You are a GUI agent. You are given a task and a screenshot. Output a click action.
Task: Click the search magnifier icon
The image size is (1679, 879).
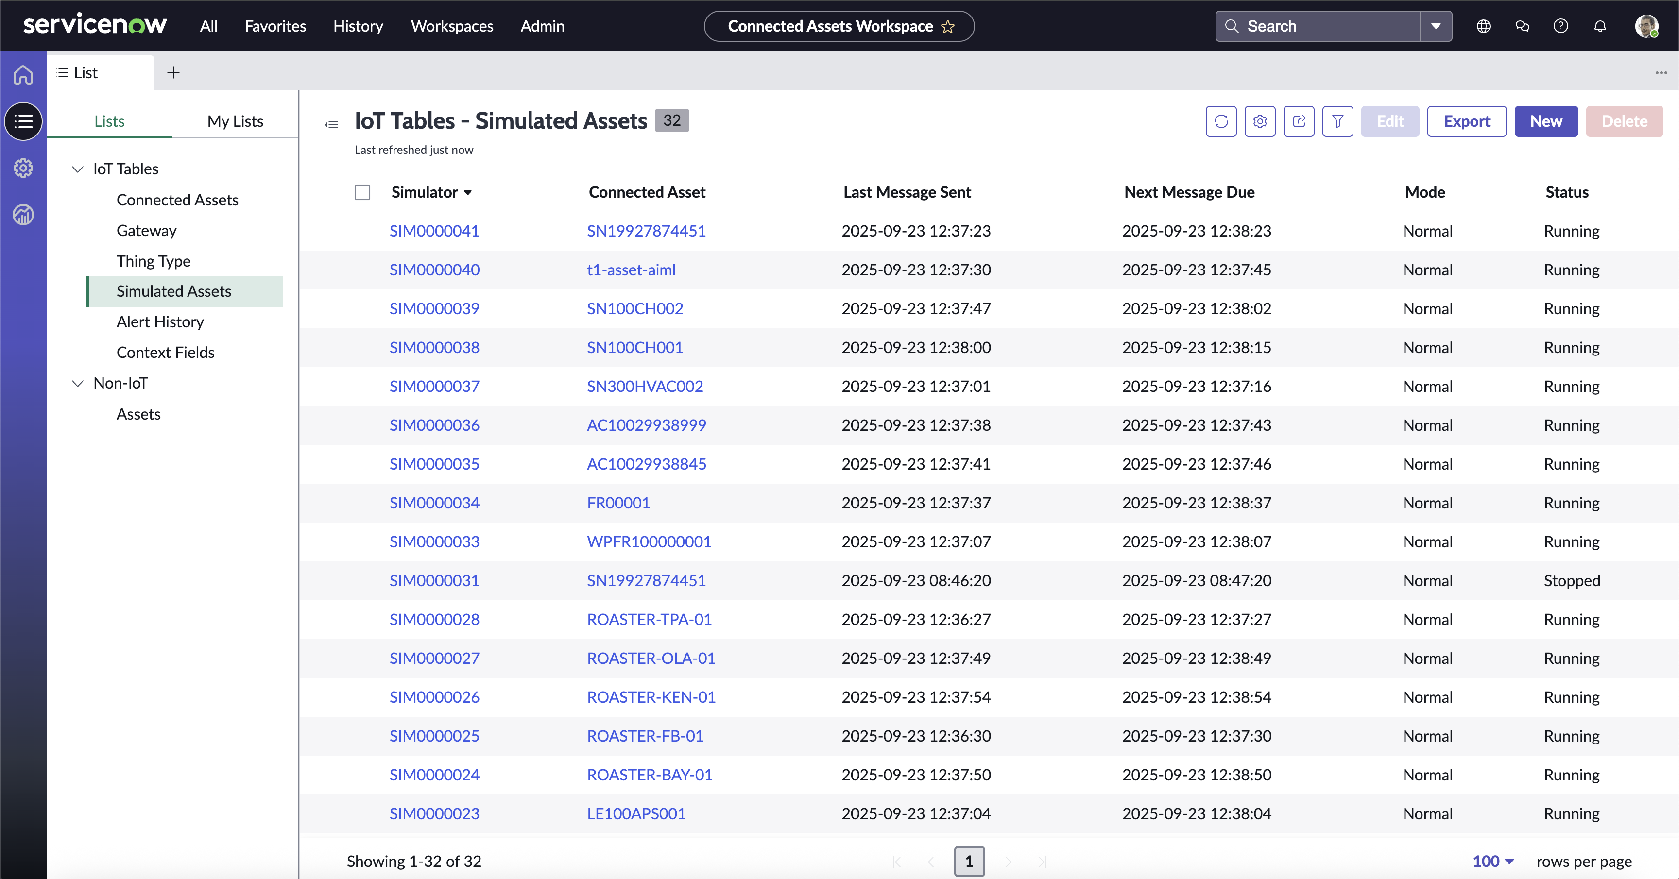(x=1231, y=26)
